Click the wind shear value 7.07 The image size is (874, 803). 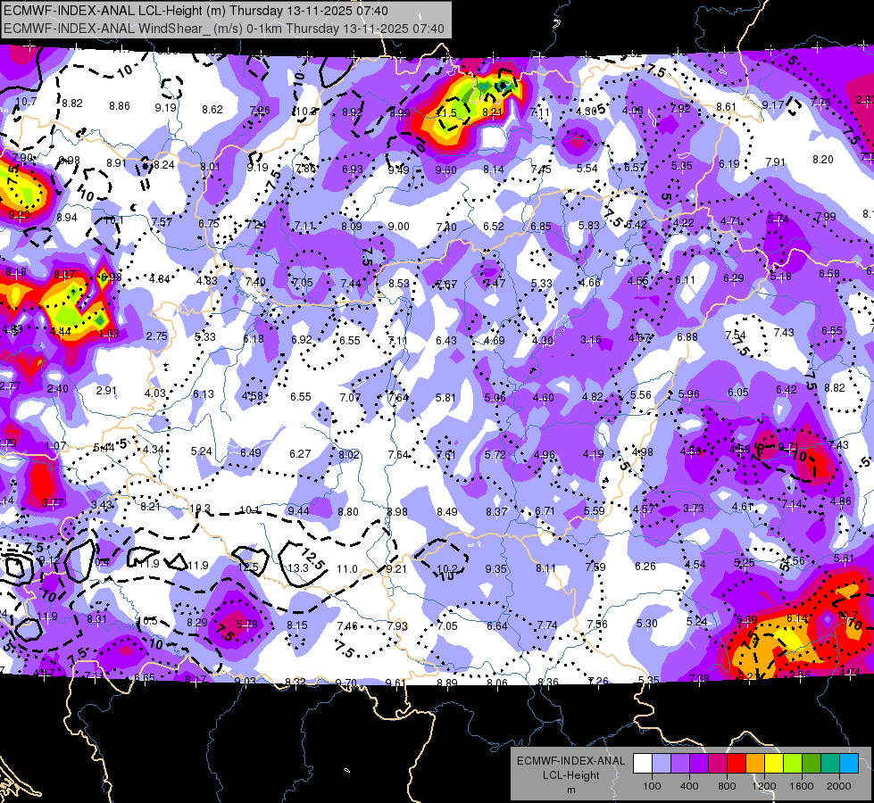(350, 397)
